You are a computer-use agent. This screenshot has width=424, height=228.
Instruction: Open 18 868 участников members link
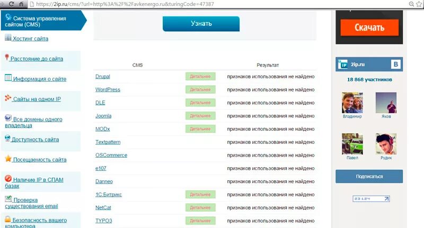click(369, 79)
